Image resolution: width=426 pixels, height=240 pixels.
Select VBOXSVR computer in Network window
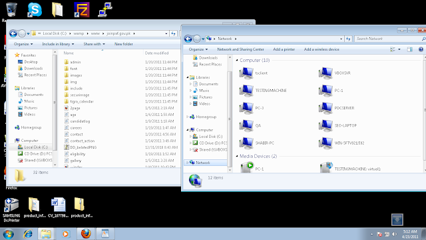pyautogui.click(x=335, y=73)
